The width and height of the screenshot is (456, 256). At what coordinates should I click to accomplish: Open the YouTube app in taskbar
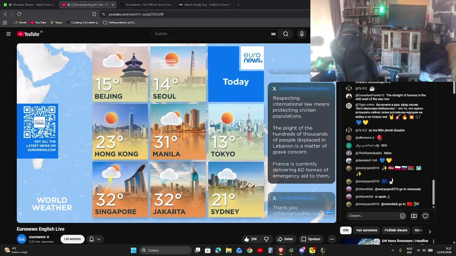pos(260,250)
